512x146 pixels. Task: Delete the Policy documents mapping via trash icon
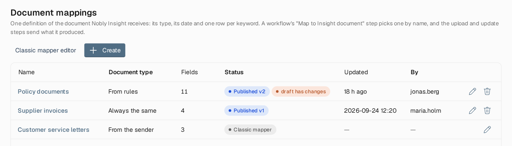point(487,92)
